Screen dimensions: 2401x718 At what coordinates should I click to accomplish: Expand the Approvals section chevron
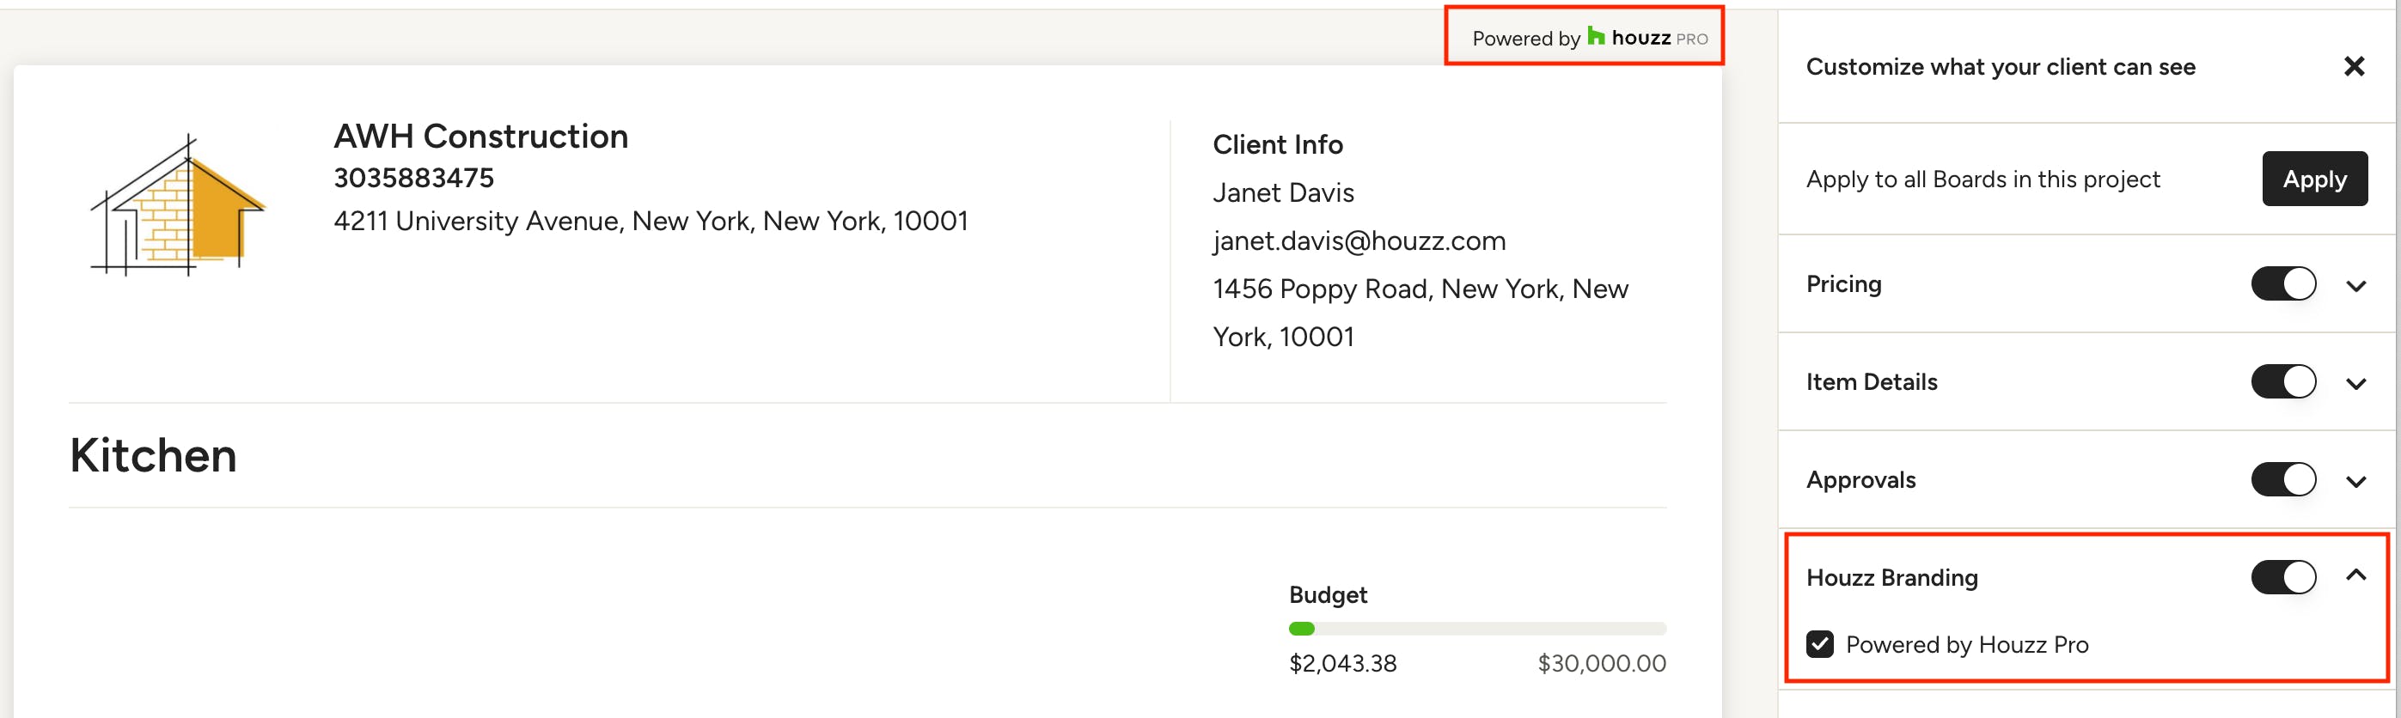2355,482
